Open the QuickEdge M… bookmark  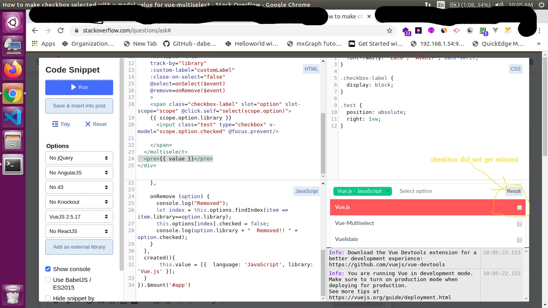coord(498,44)
